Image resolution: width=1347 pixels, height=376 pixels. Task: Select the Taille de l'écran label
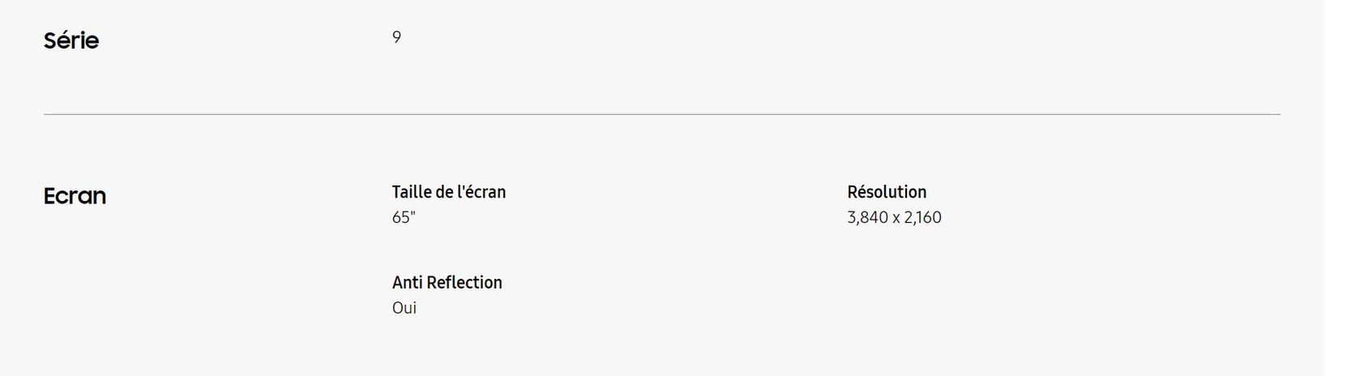pos(449,192)
